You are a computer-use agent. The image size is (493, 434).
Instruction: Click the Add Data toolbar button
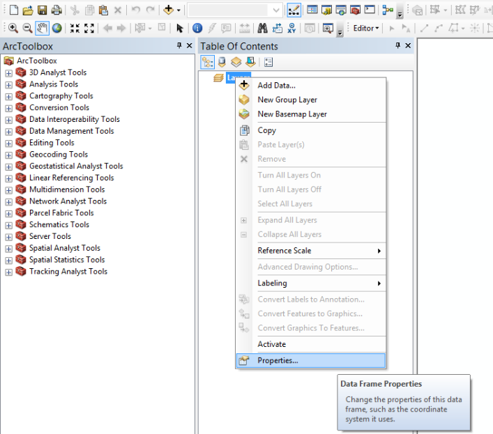coord(169,10)
